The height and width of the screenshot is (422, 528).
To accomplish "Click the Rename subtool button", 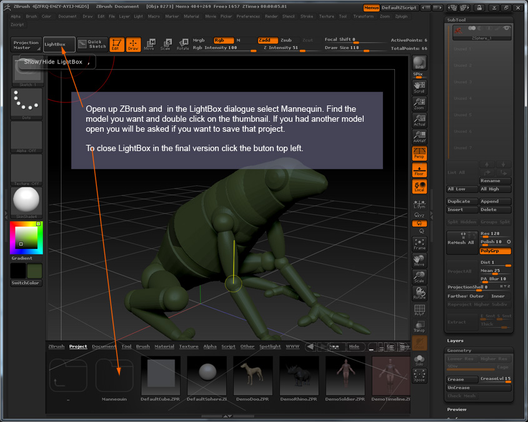I will (x=495, y=180).
